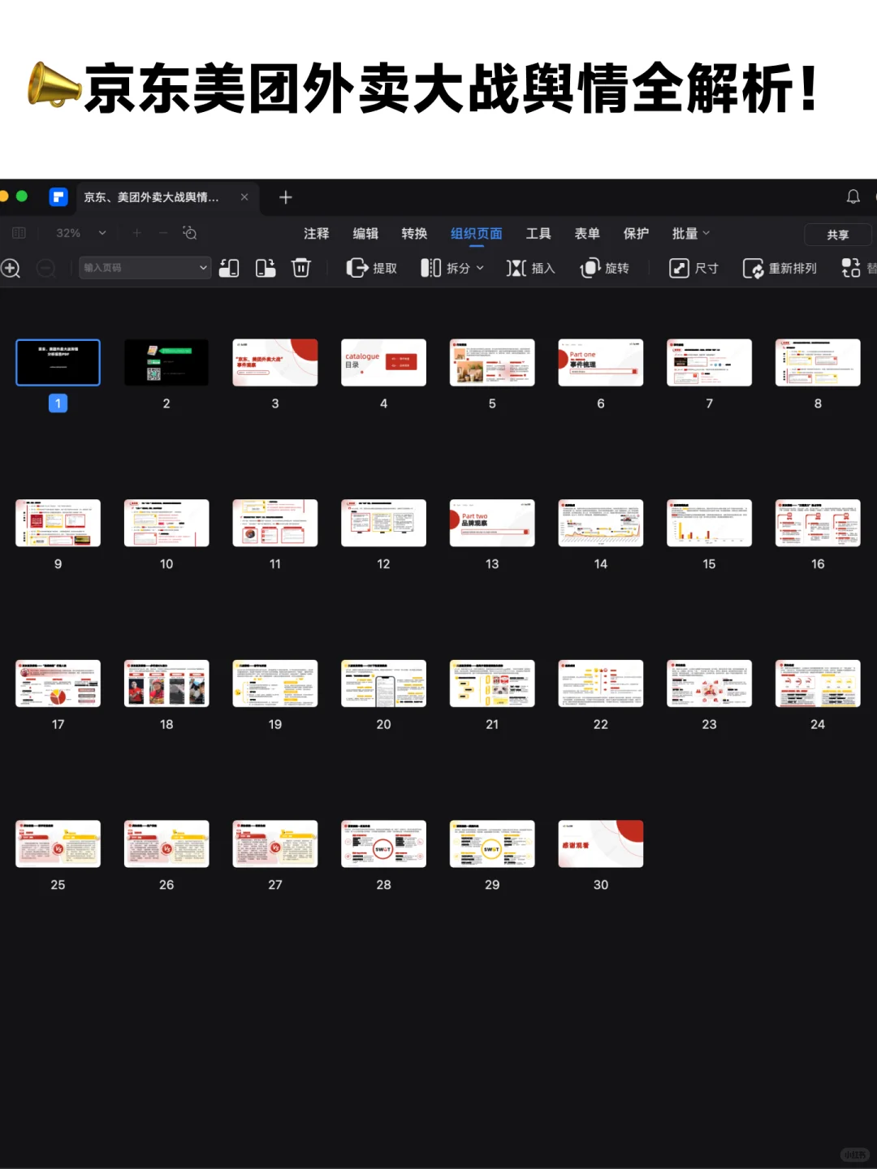Click the magnifier zoom-out icon

click(x=46, y=268)
